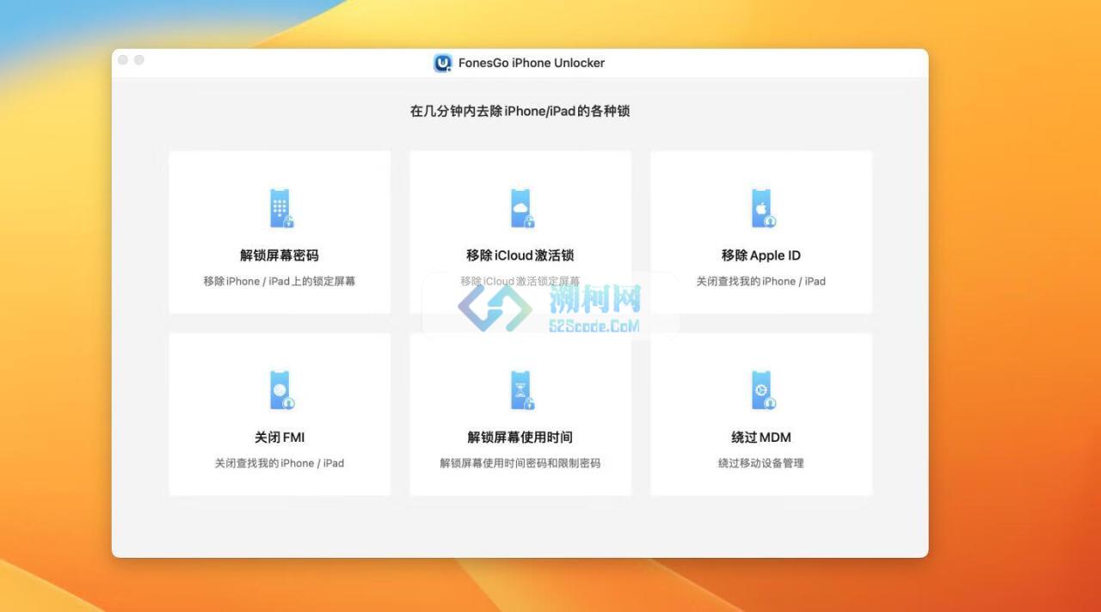Click the gear phone icon for MDM
Image resolution: width=1101 pixels, height=612 pixels.
tap(763, 391)
